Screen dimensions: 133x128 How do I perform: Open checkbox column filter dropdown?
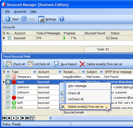[x=8, y=72]
